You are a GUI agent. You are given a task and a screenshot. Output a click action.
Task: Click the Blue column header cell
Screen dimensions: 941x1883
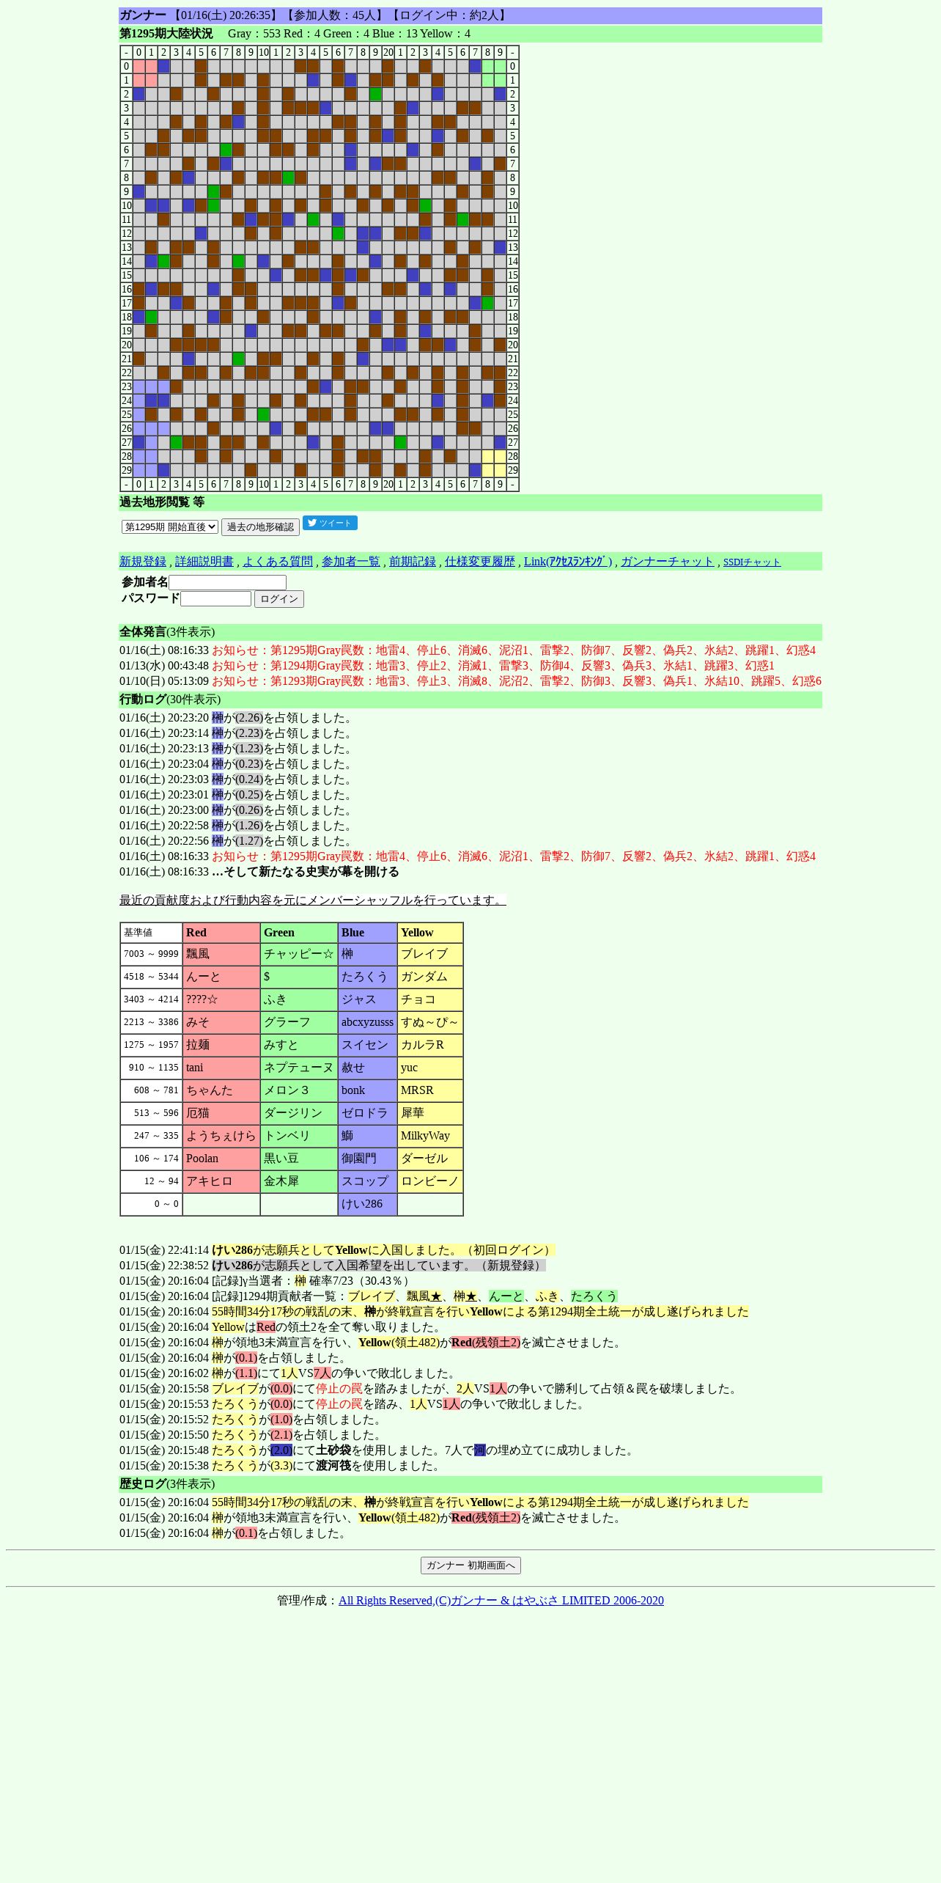click(368, 933)
